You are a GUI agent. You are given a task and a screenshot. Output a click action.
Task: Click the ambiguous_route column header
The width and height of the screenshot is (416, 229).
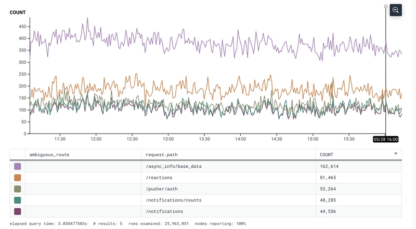pyautogui.click(x=49, y=155)
